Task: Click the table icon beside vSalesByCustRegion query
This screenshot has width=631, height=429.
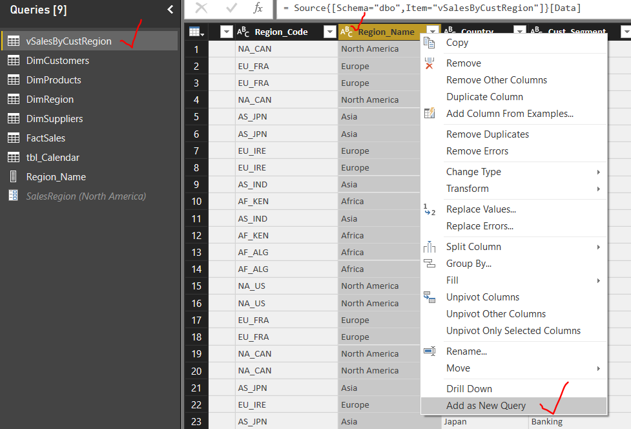Action: pos(13,40)
